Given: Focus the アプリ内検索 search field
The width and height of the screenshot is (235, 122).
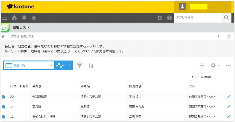Looking at the screenshot, I should point(198,18).
